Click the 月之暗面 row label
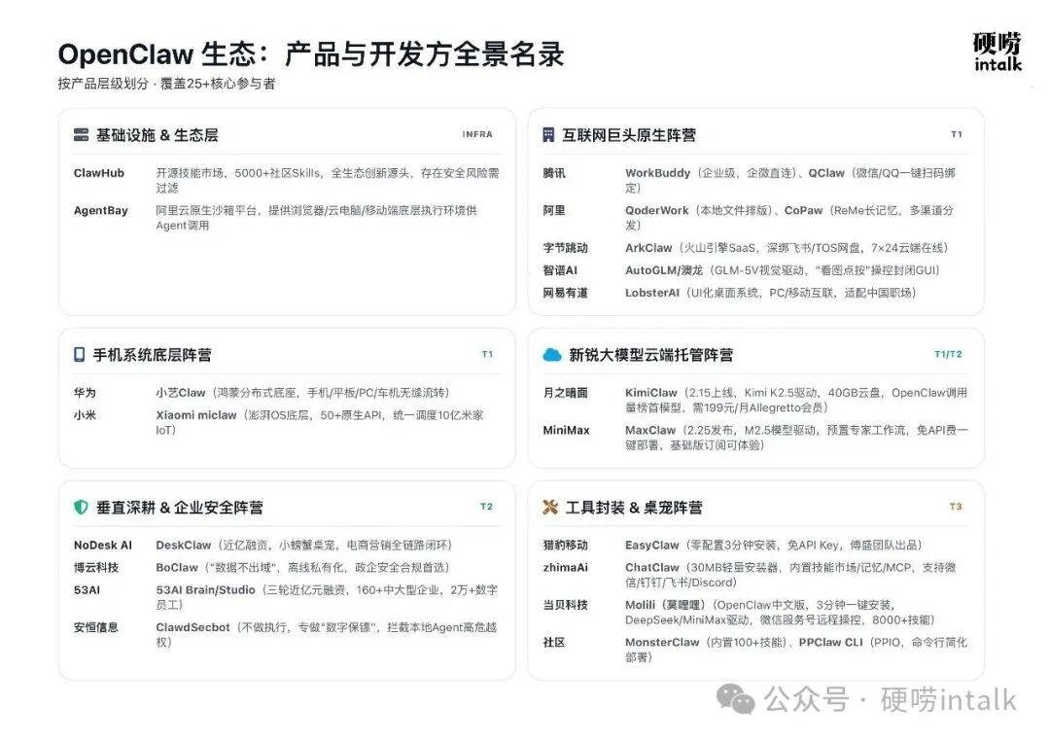Screen dimensions: 1050x742 (565, 393)
